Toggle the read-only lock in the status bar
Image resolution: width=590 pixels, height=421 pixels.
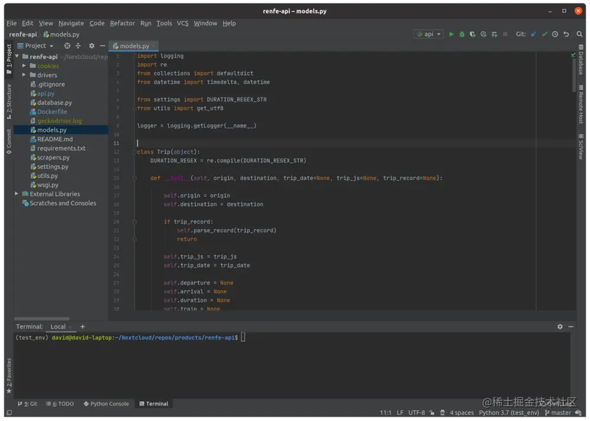pos(432,412)
